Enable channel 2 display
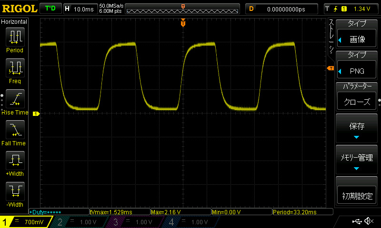The width and height of the screenshot is (381, 228). coord(80,222)
